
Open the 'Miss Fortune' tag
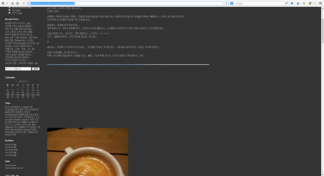click(16, 129)
